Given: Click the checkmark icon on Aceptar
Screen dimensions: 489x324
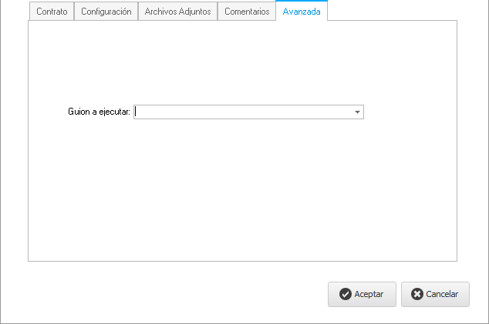Looking at the screenshot, I should click(346, 294).
